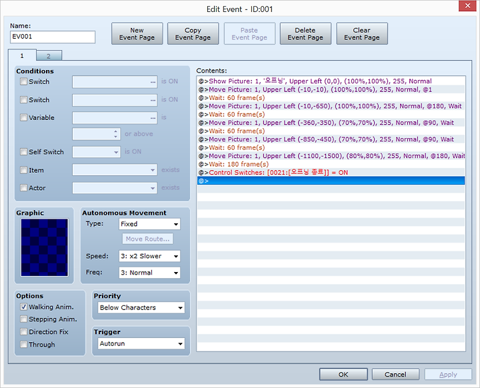Enable the first Switch condition checkbox
The height and width of the screenshot is (388, 480).
(23, 81)
